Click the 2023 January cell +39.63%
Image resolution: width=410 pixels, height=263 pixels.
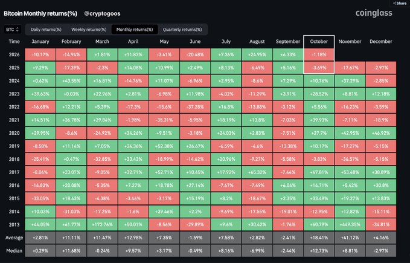(x=40, y=94)
